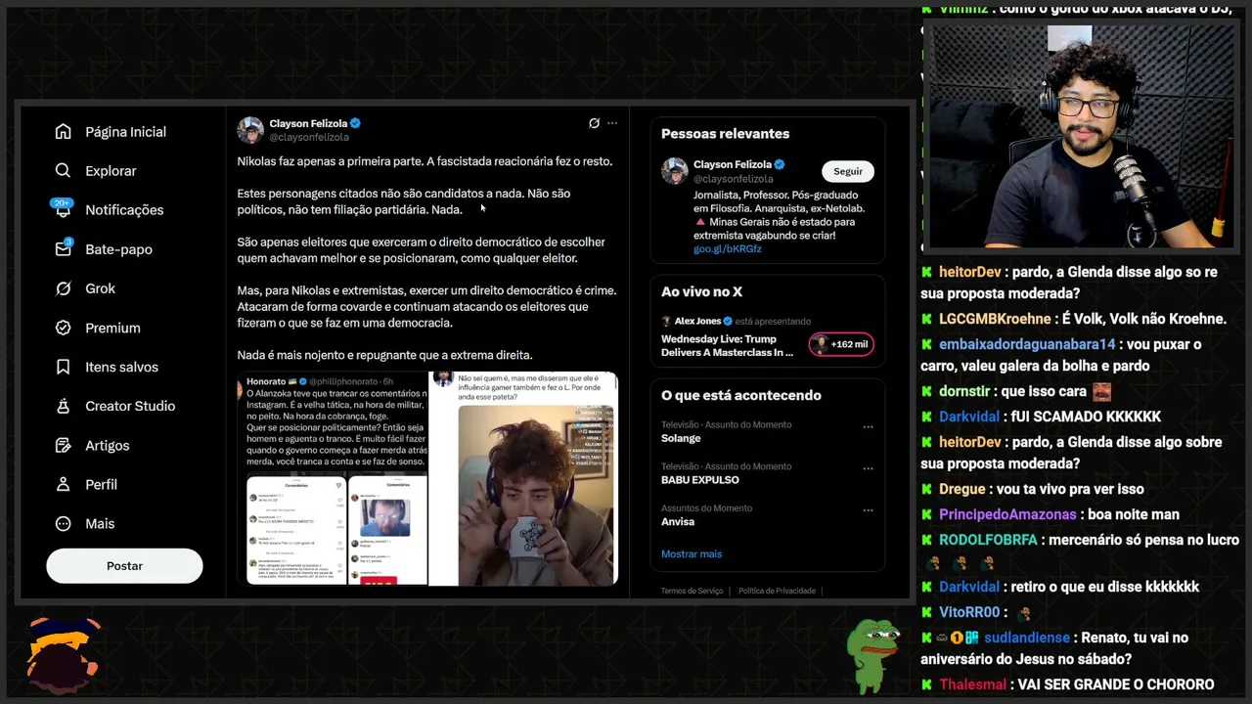Click the Clayson Felizola name in Pessoas relevantes
Viewport: 1252px width, 704px height.
733,164
